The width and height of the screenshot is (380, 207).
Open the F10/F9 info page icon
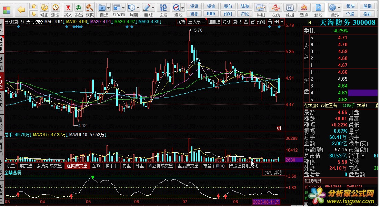pyautogui.click(x=117, y=8)
